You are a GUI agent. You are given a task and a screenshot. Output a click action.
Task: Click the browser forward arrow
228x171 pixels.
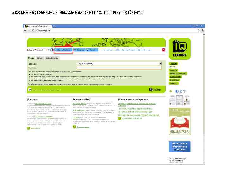[x=29, y=30]
